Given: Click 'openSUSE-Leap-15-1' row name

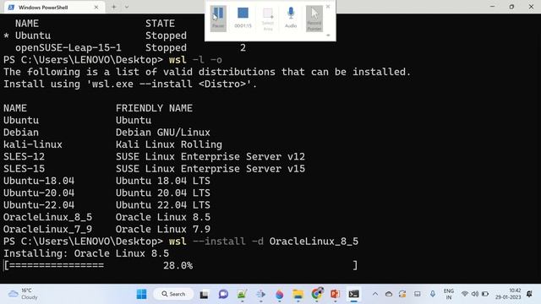Looking at the screenshot, I should click(68, 47).
